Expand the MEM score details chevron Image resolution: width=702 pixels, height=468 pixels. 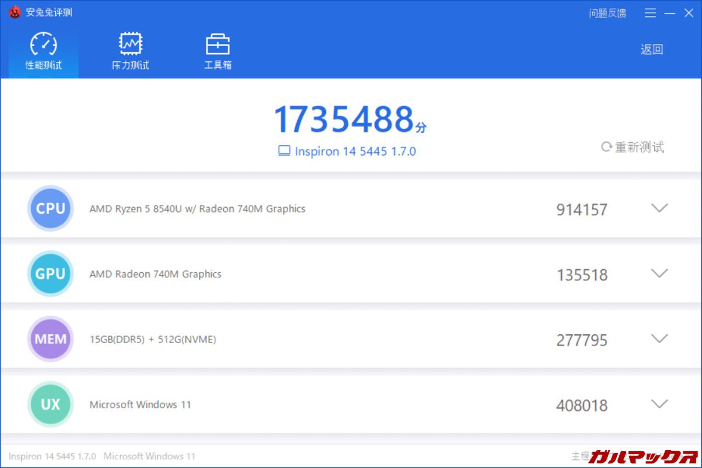pos(659,339)
